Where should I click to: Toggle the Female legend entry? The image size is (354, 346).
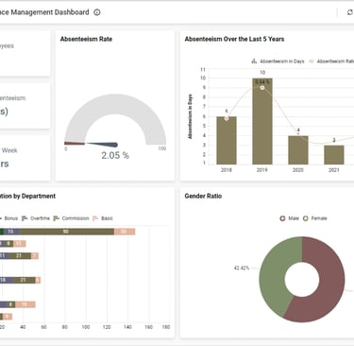pos(314,218)
